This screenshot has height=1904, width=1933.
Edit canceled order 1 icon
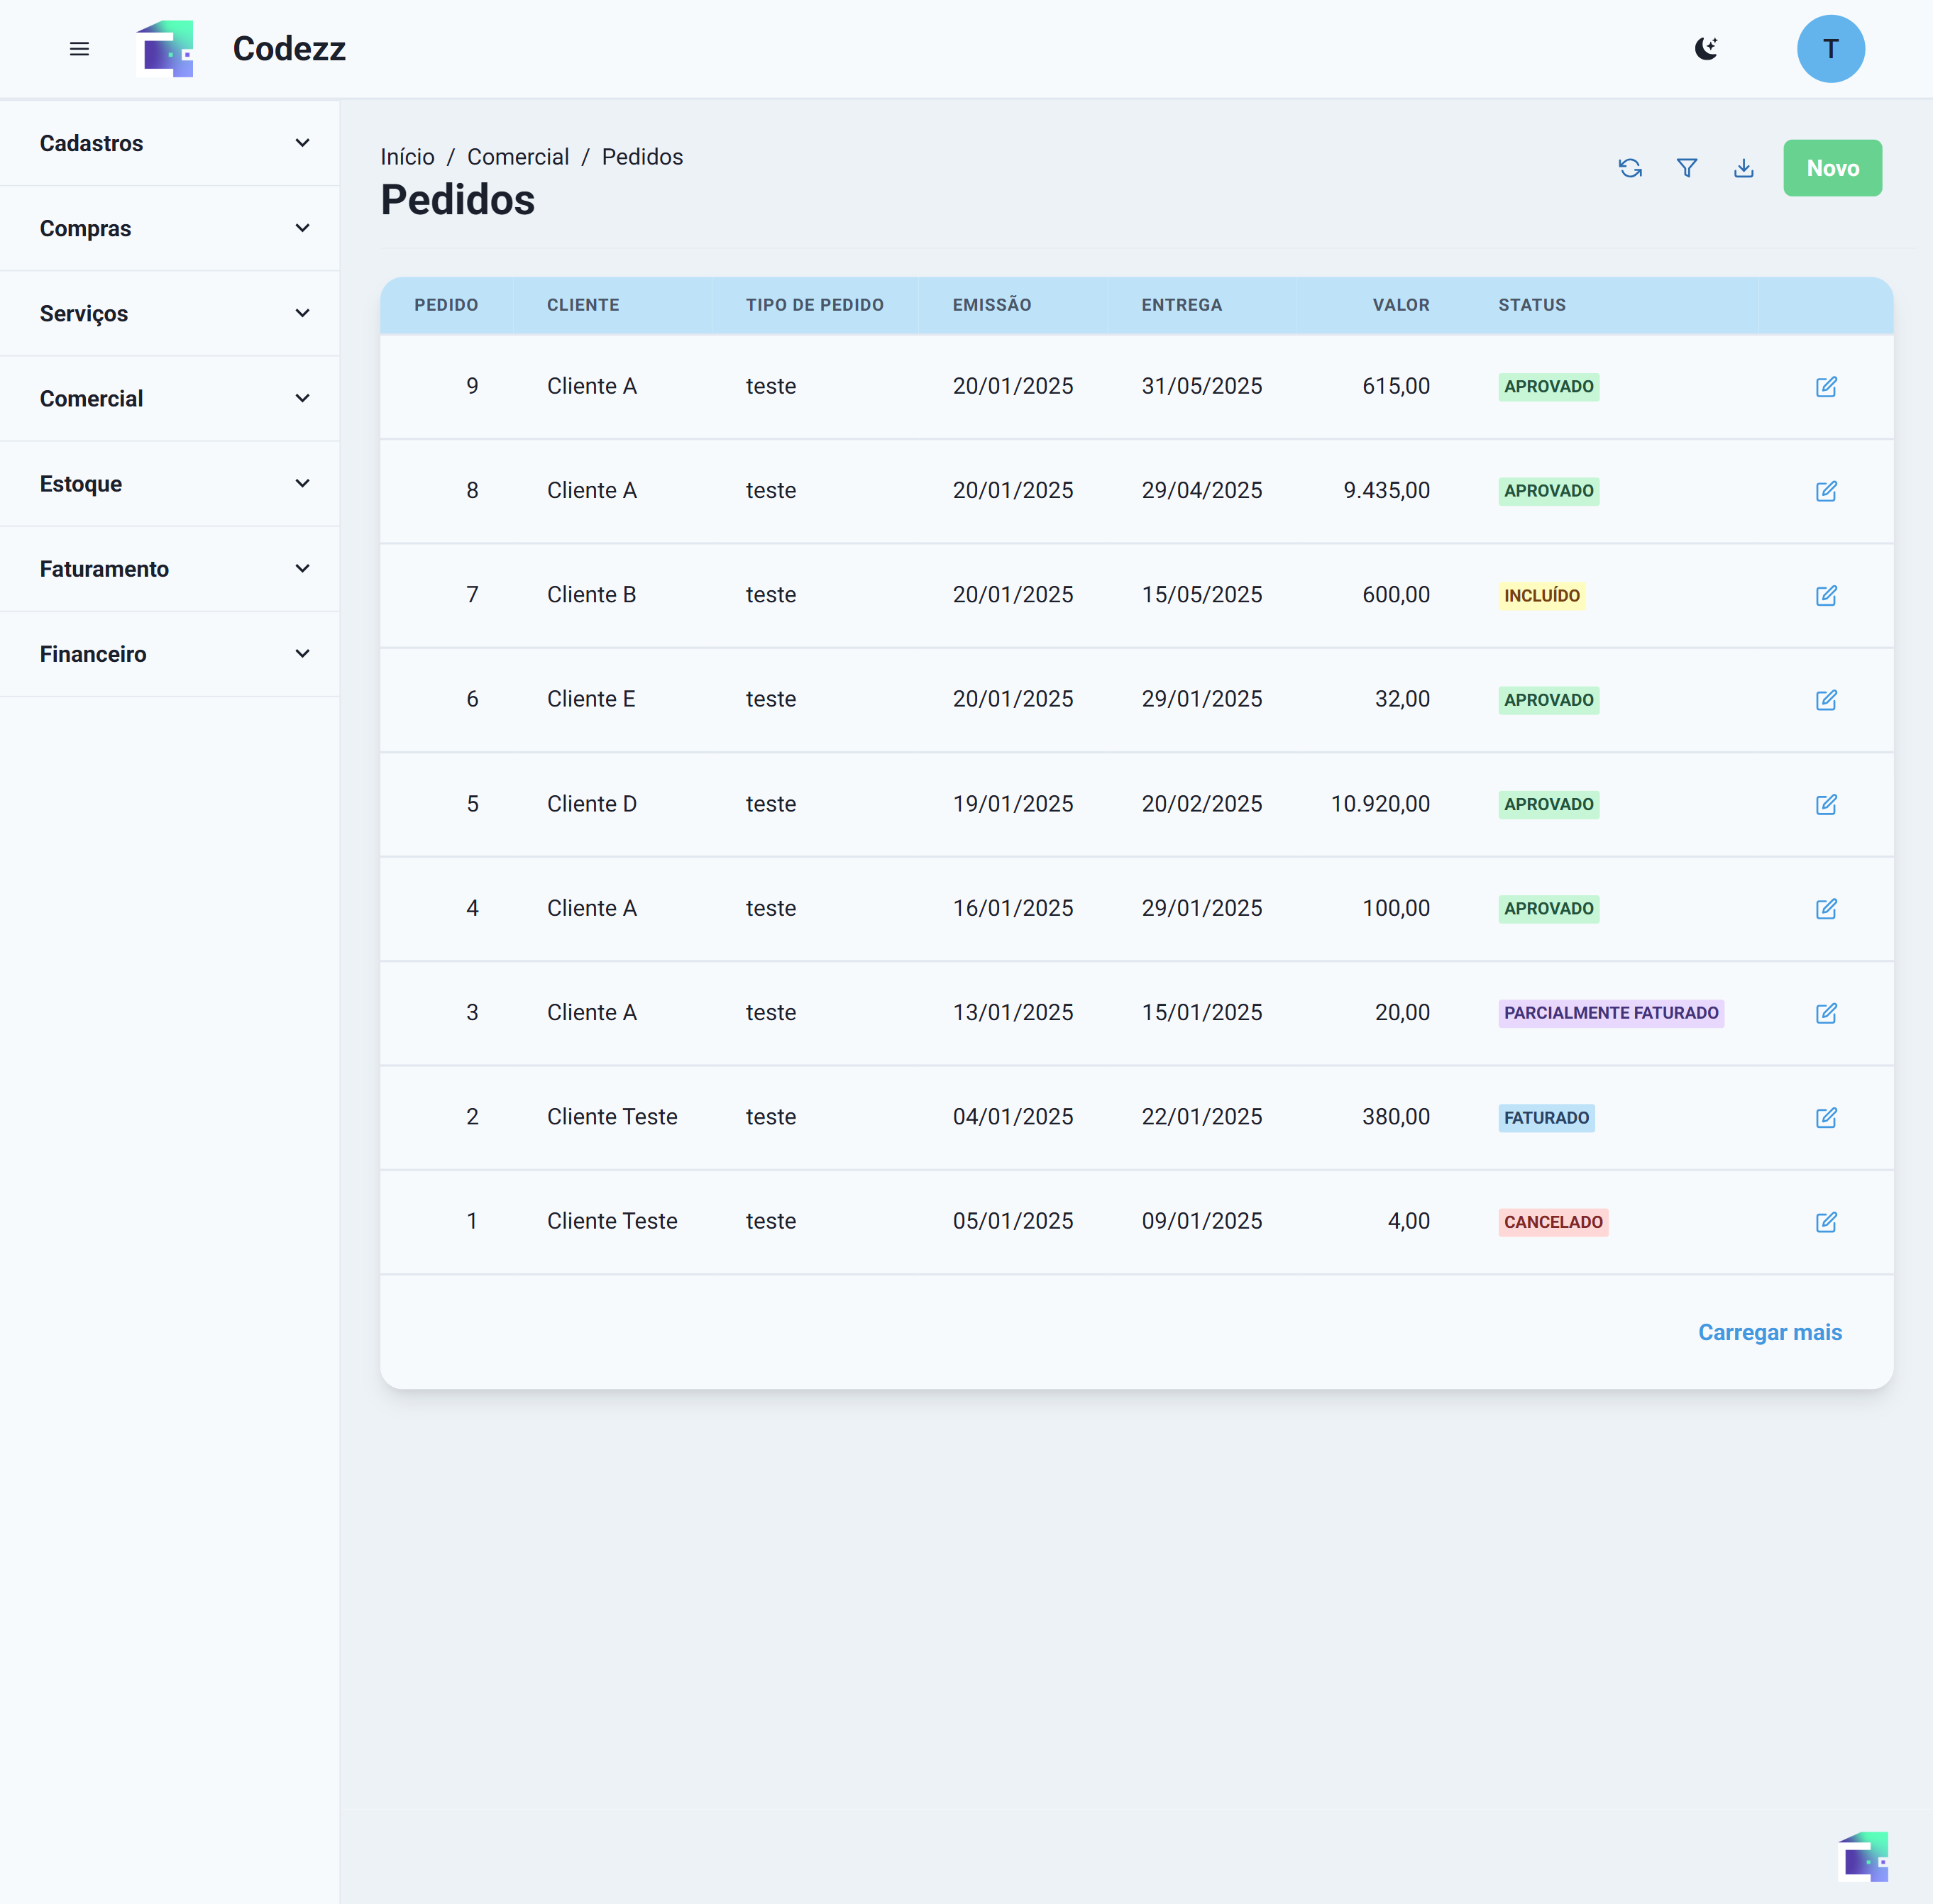(x=1826, y=1222)
